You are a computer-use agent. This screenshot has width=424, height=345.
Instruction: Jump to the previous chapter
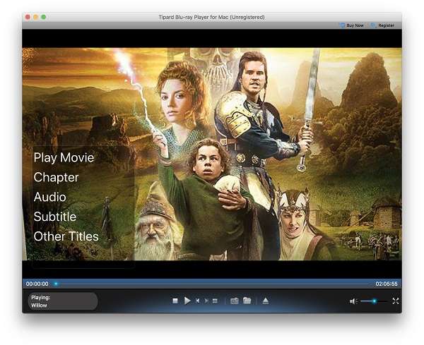(198, 301)
